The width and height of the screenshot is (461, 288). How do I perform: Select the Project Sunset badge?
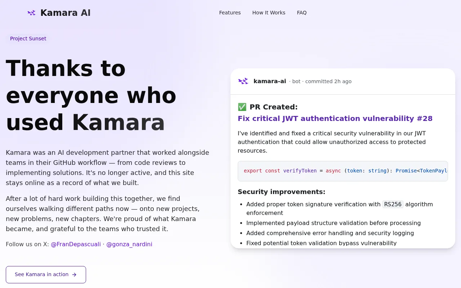pos(28,39)
